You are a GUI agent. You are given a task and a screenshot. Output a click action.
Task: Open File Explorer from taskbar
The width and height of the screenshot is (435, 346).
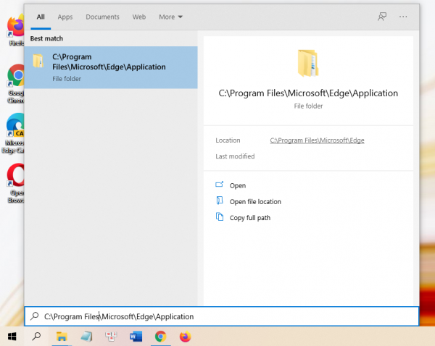[62, 337]
